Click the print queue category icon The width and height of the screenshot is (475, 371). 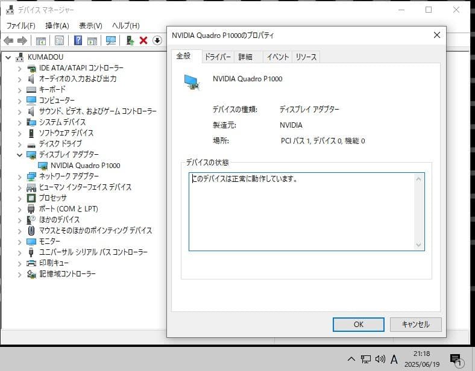(31, 263)
